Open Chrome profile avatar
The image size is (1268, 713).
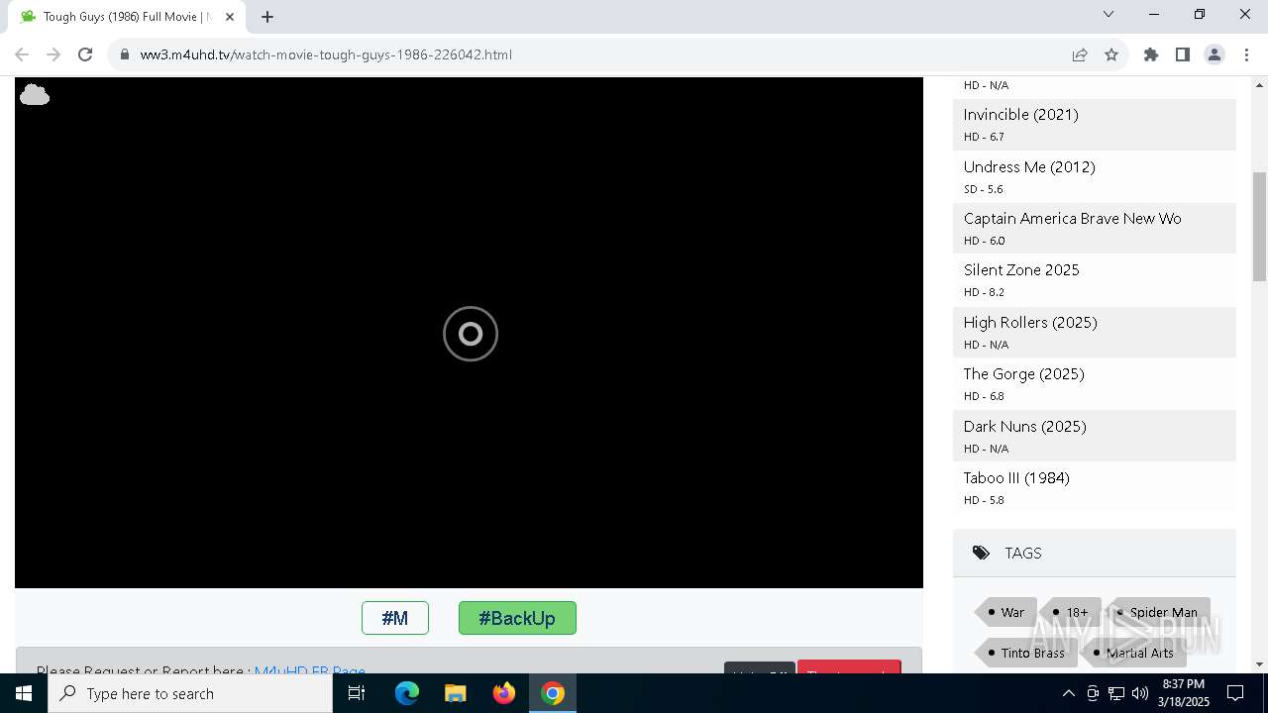click(x=1215, y=54)
